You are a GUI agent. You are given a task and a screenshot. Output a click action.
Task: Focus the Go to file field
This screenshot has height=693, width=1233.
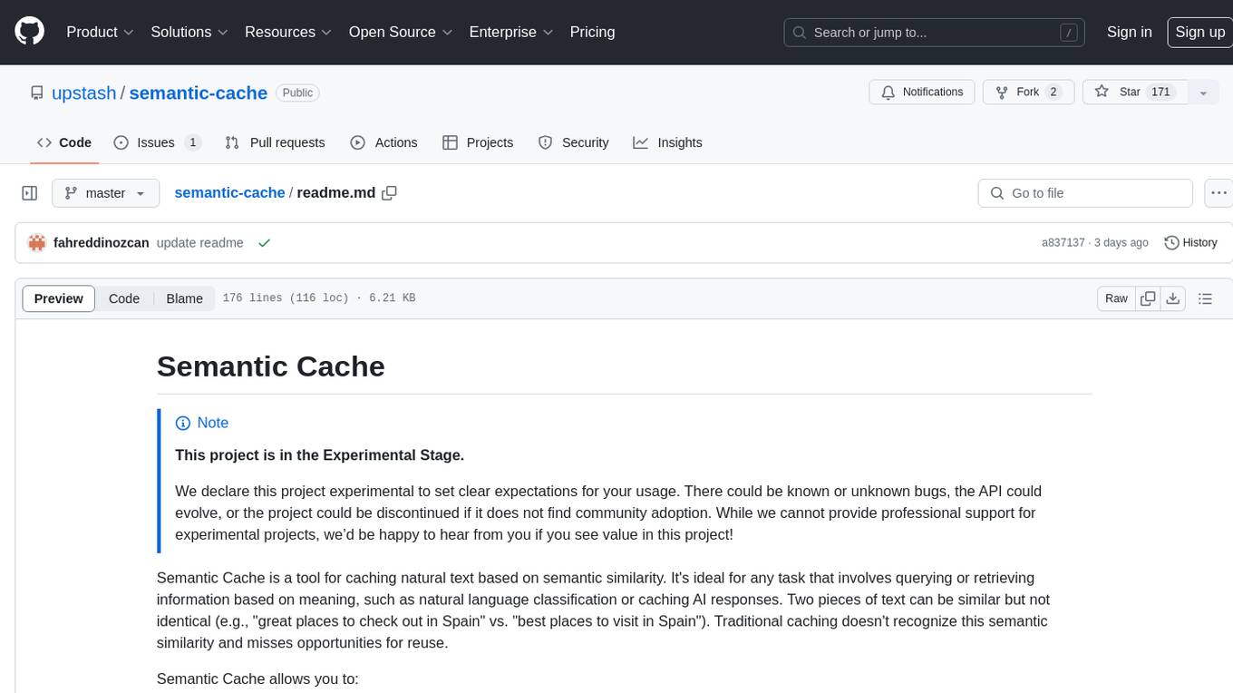1085,193
